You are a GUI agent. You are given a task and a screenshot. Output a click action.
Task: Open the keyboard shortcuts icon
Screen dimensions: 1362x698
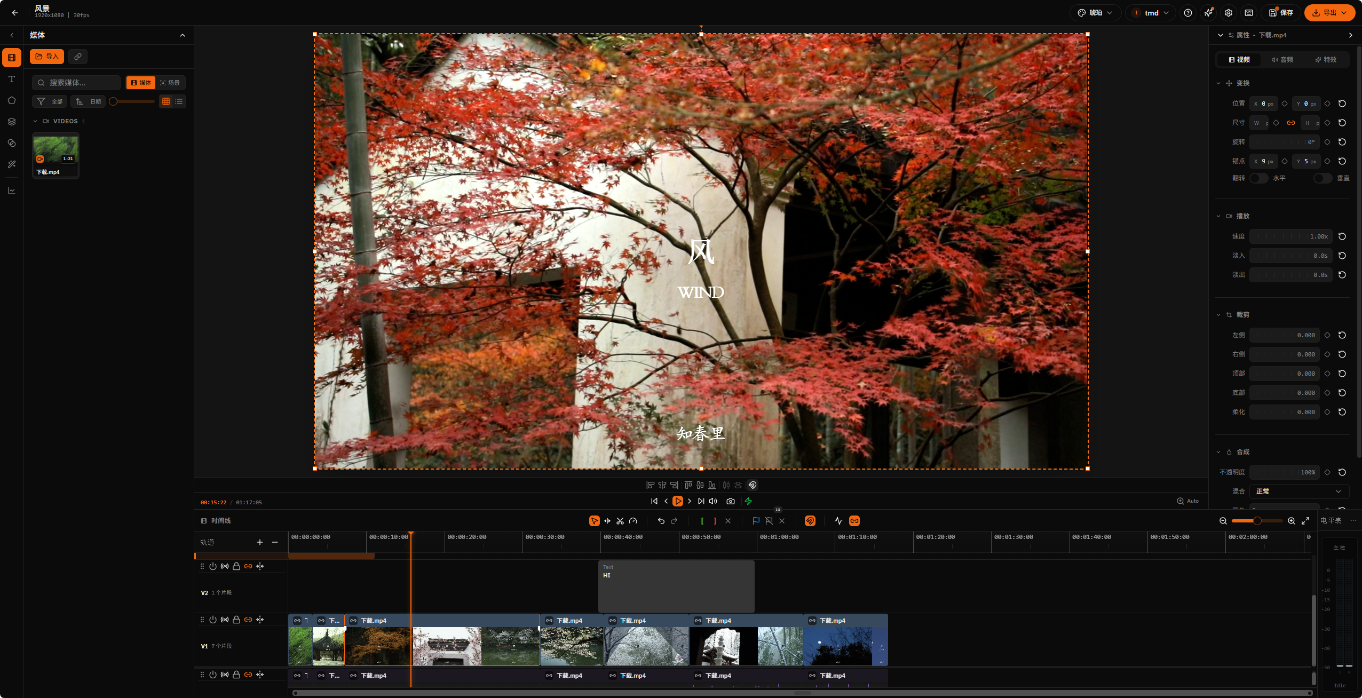tap(1249, 13)
